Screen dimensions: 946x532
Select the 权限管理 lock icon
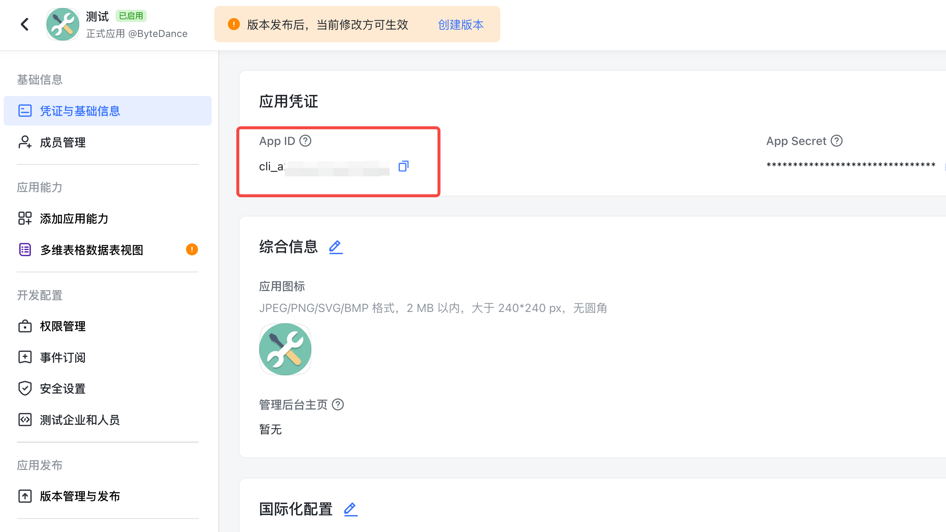[x=25, y=326]
